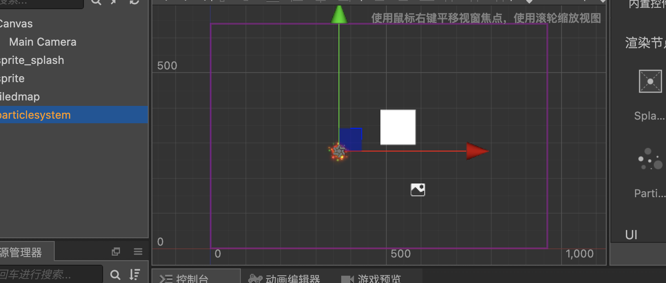Switch to the 控制台 console tab
The image size is (666, 283).
pyautogui.click(x=196, y=278)
